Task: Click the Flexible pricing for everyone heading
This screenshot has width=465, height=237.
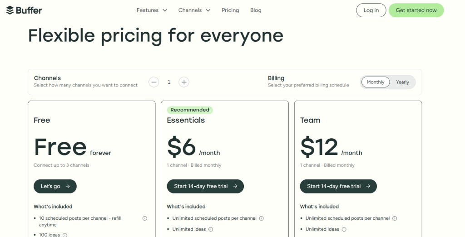Action: 156,36
